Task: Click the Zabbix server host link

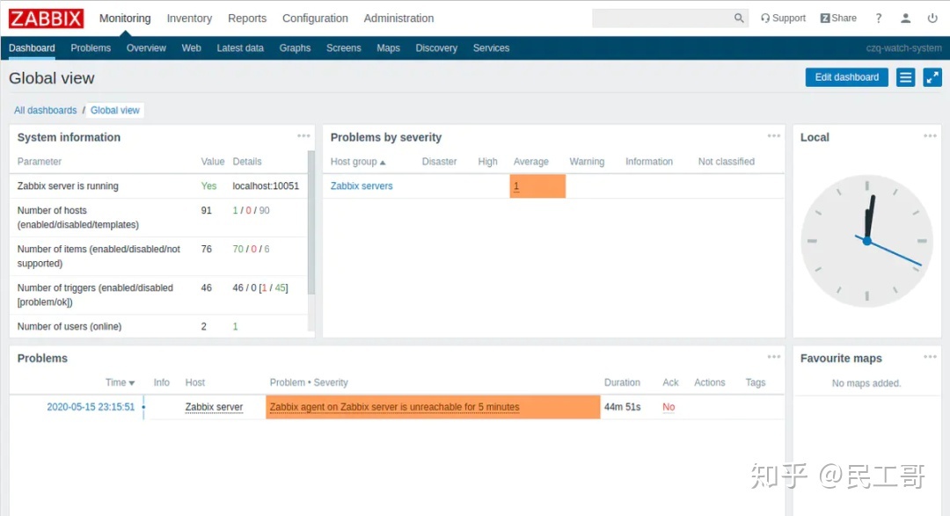Action: click(214, 407)
